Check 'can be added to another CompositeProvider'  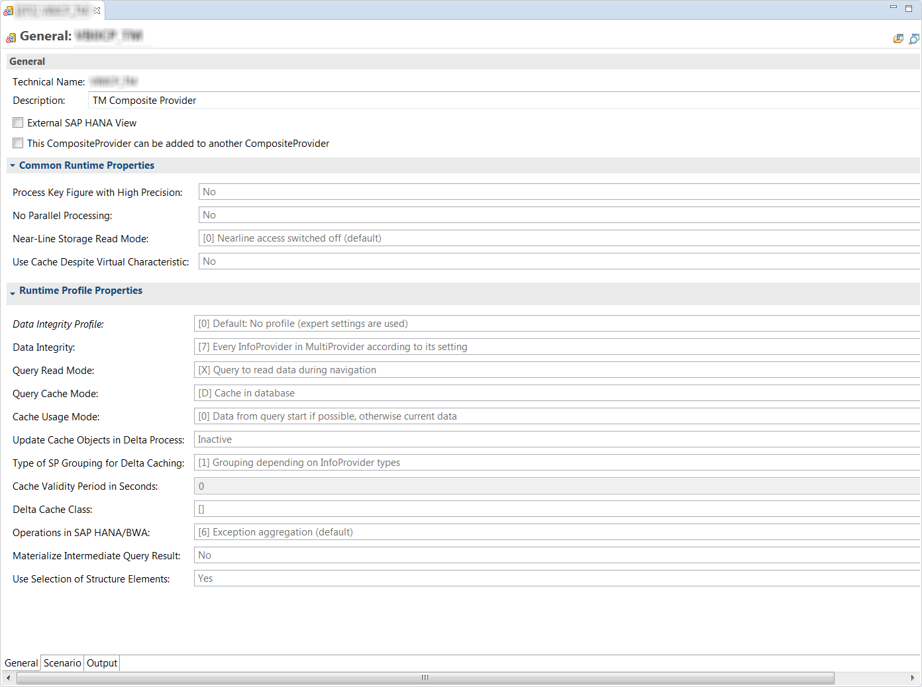tap(17, 143)
